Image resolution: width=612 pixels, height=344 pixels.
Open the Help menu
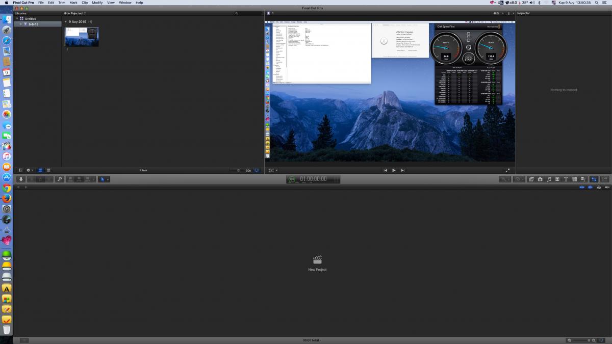click(139, 3)
